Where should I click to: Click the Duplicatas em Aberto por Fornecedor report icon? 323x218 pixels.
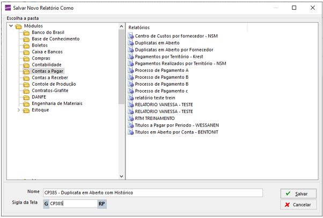[131, 50]
